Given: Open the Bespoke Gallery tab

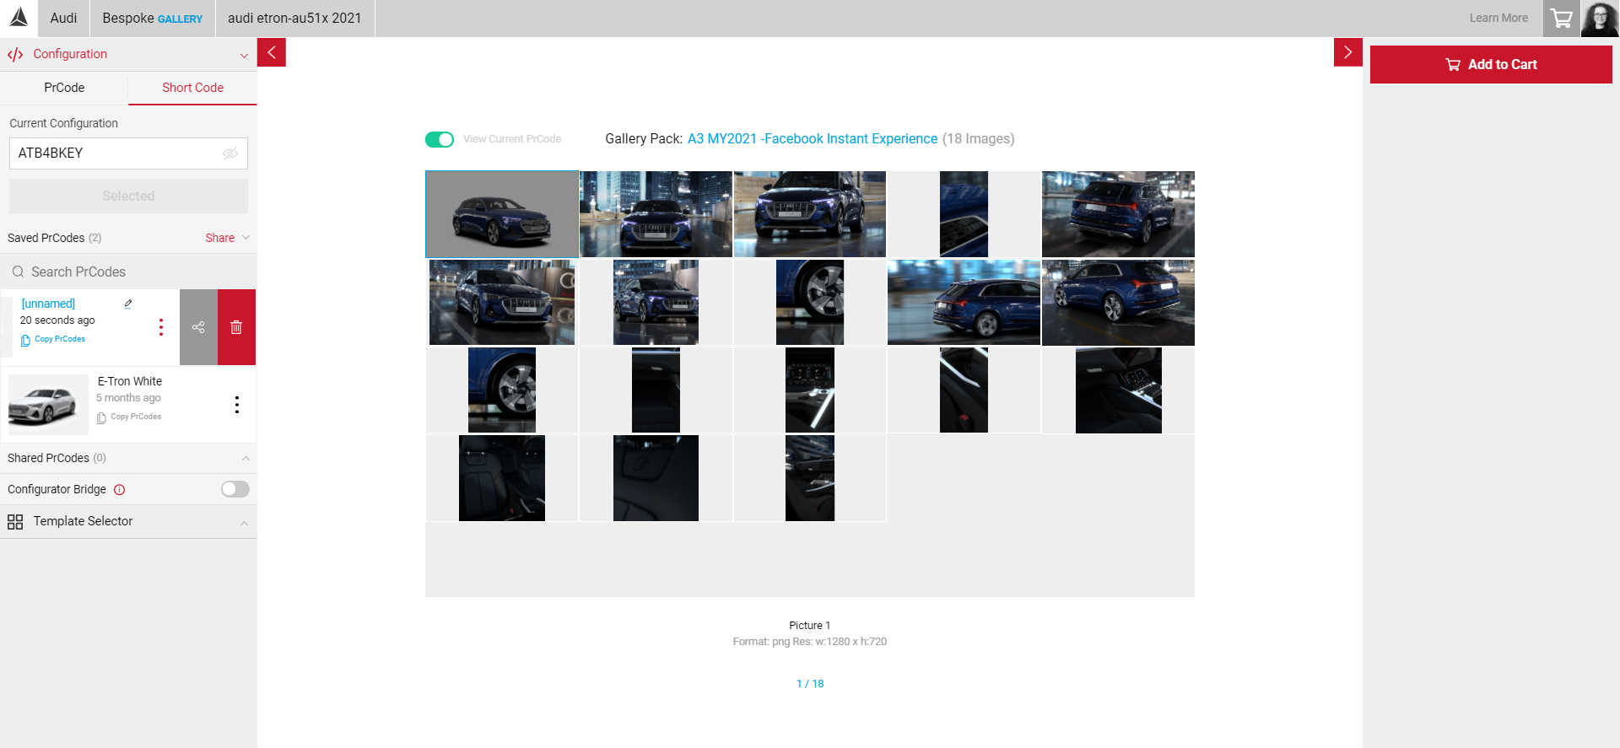Looking at the screenshot, I should click(x=152, y=18).
